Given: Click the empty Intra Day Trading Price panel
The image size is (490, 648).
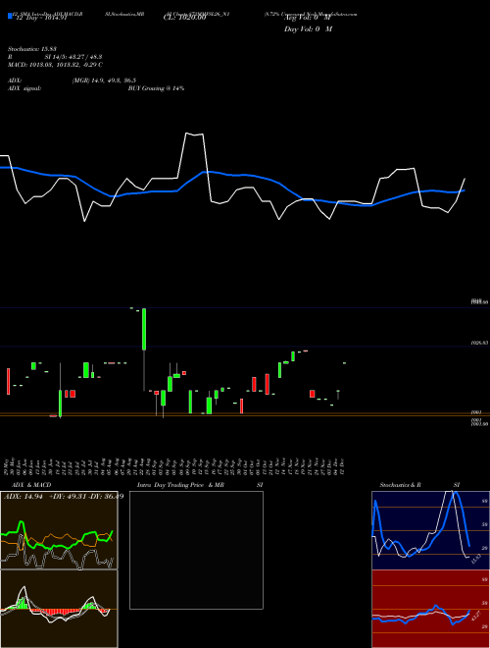Looking at the screenshot, I should tap(196, 550).
